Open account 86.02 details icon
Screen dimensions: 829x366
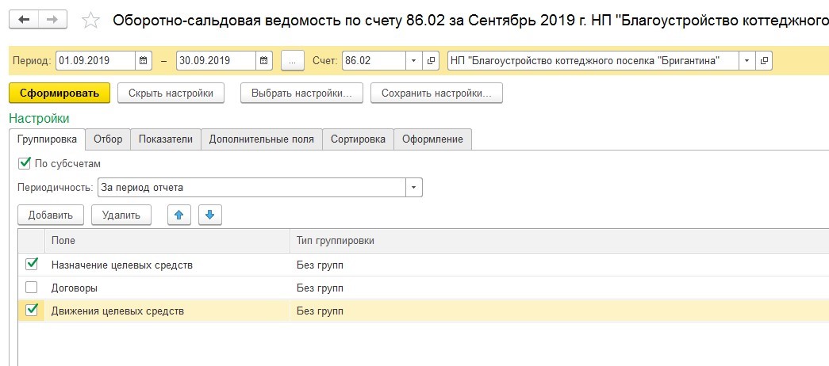point(432,61)
